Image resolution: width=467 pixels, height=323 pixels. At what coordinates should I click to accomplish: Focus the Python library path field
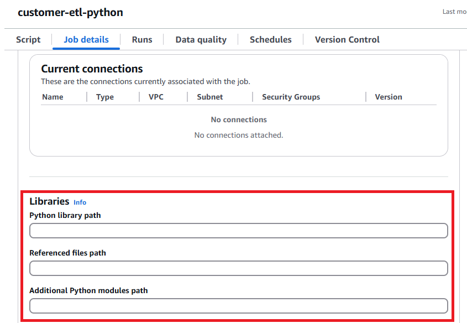238,231
